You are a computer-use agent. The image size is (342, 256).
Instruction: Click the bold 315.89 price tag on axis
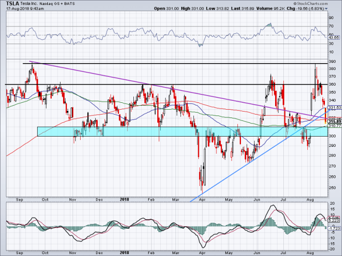click(335, 121)
